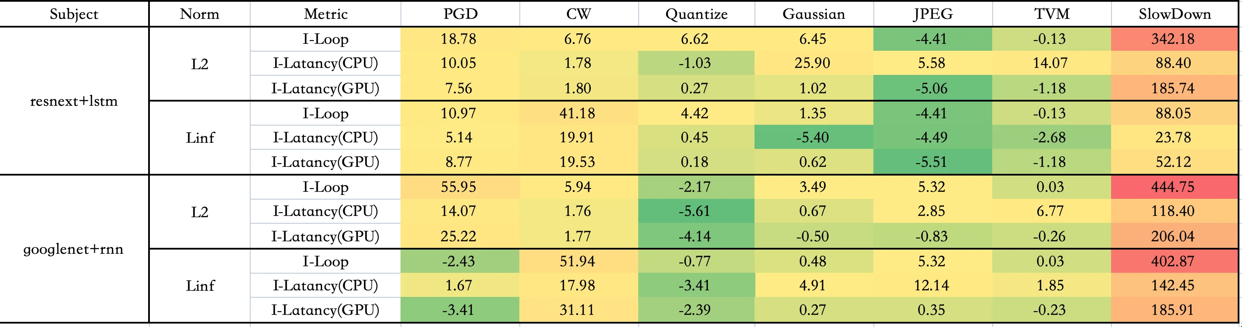1242x327 pixels.
Task: Select the 402.87 SlowDown cell
Action: tap(1173, 261)
